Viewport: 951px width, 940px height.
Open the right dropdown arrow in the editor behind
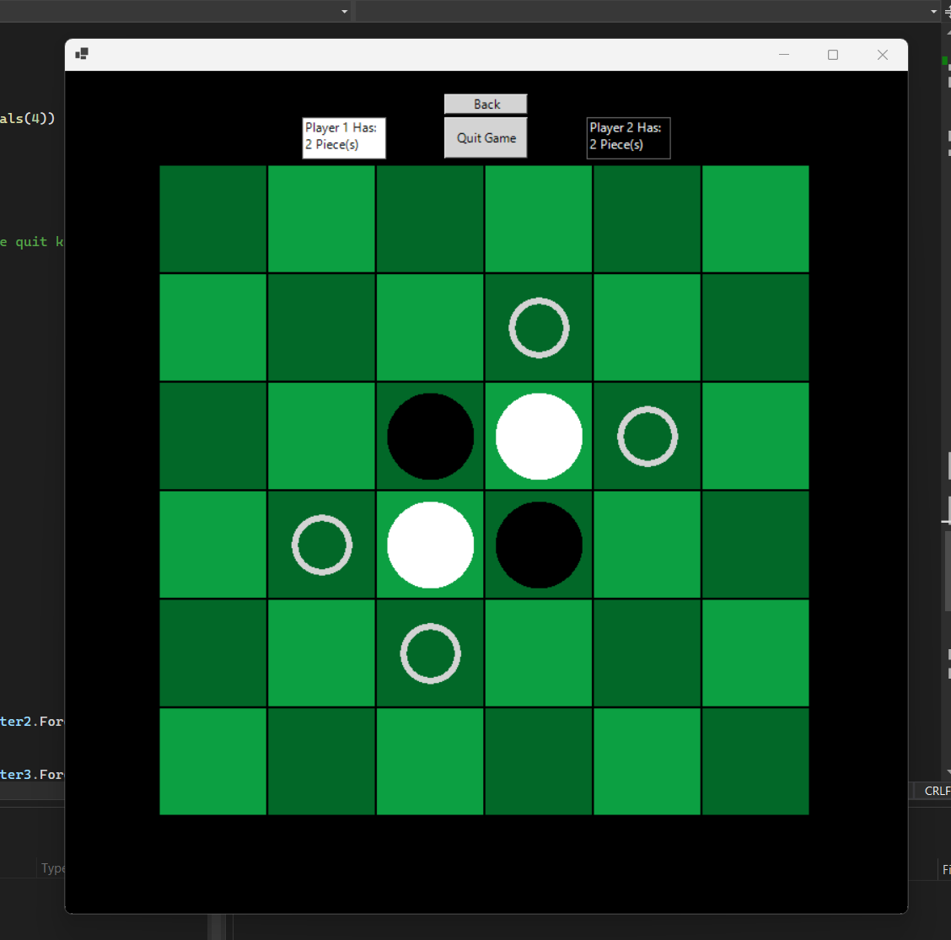click(933, 12)
